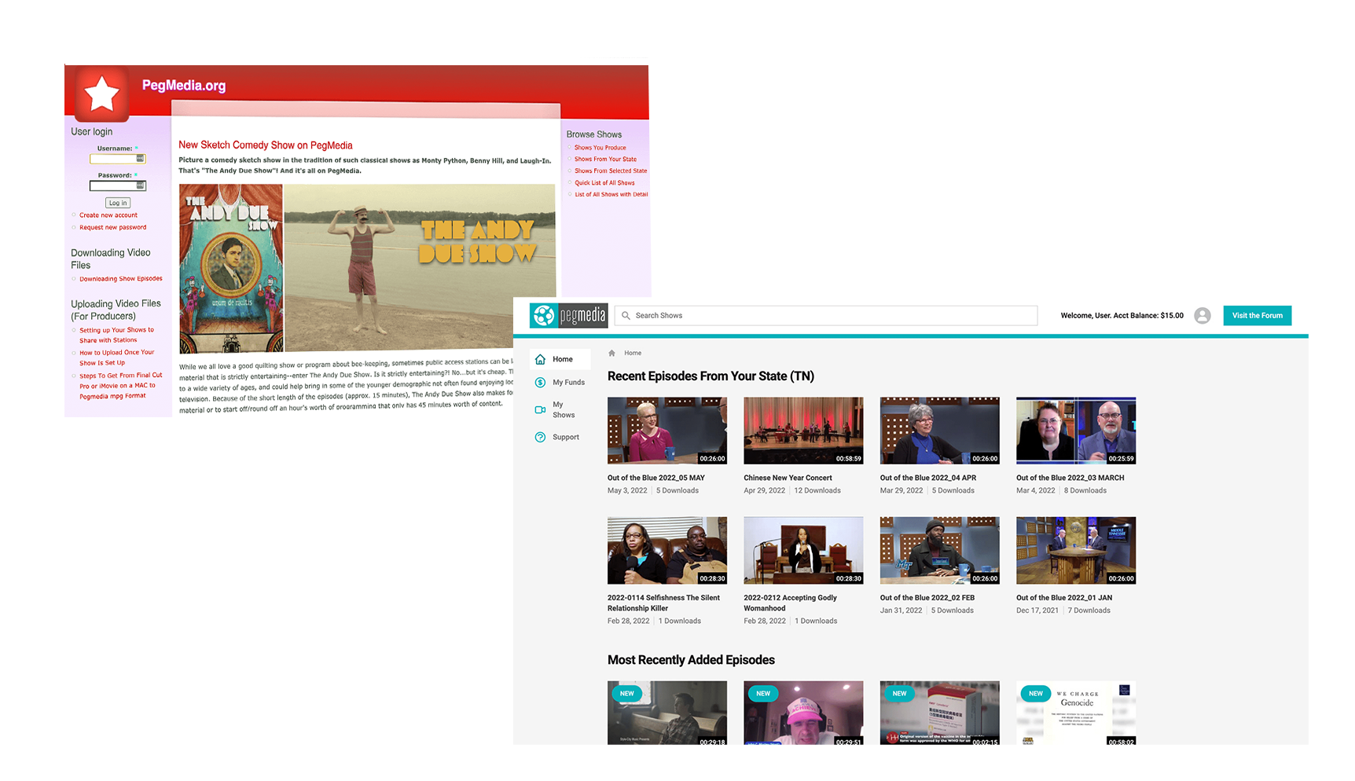This screenshot has width=1355, height=781.
Task: Click Shows From Selected State link
Action: 611,171
